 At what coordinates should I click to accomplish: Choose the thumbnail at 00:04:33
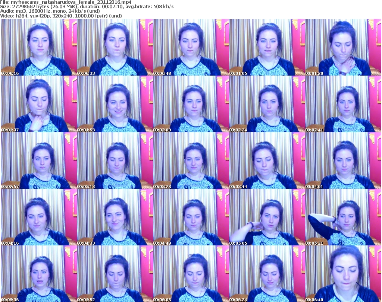(x=115, y=217)
